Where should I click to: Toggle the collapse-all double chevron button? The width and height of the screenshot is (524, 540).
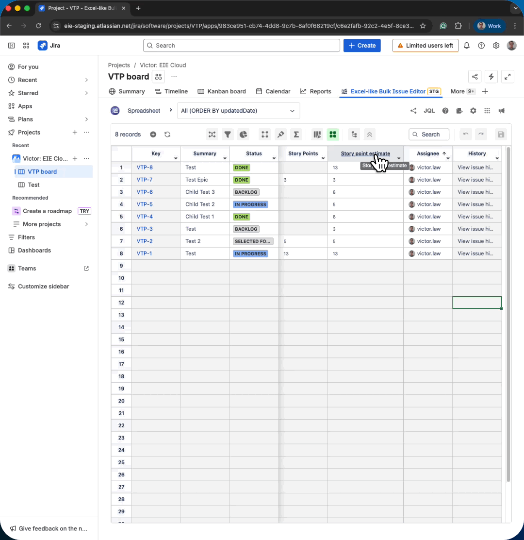pos(369,135)
